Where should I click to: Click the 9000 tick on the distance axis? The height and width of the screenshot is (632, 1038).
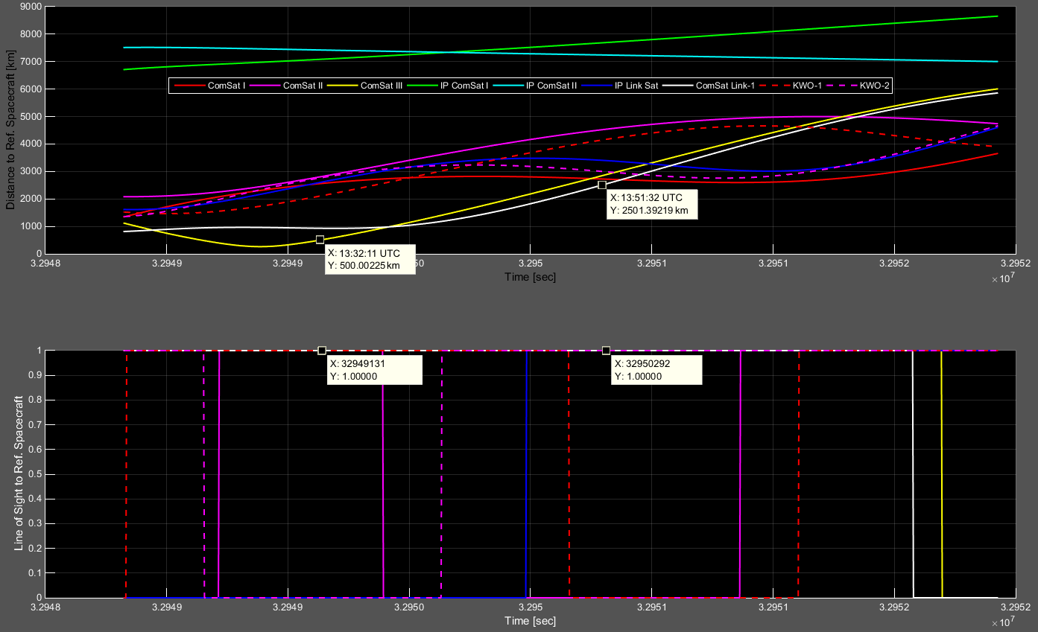(30, 6)
